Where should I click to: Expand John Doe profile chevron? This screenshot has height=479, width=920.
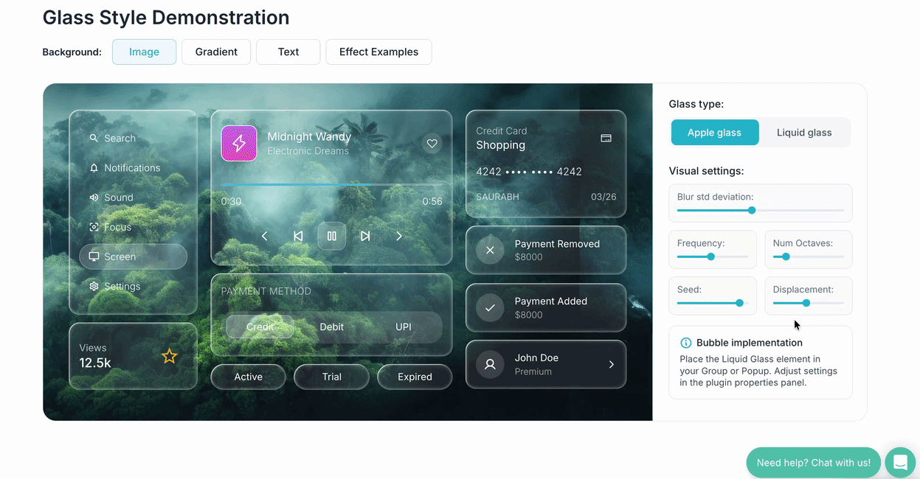[x=611, y=364]
